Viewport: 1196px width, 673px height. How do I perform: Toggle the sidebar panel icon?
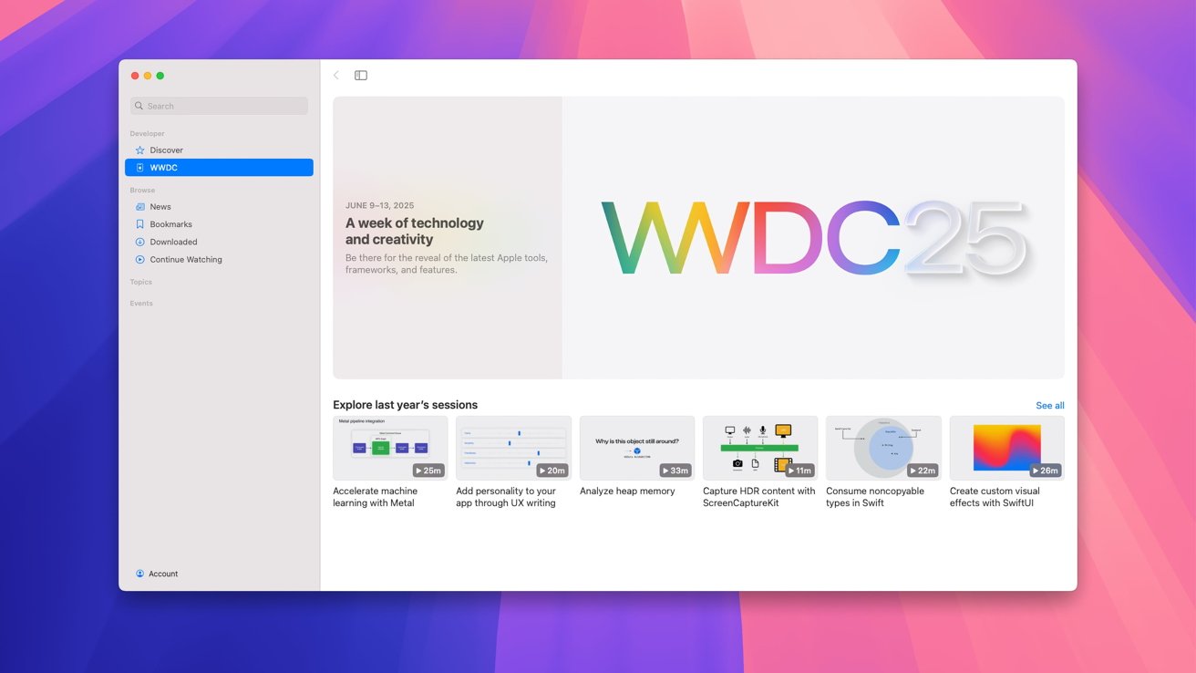[361, 76]
